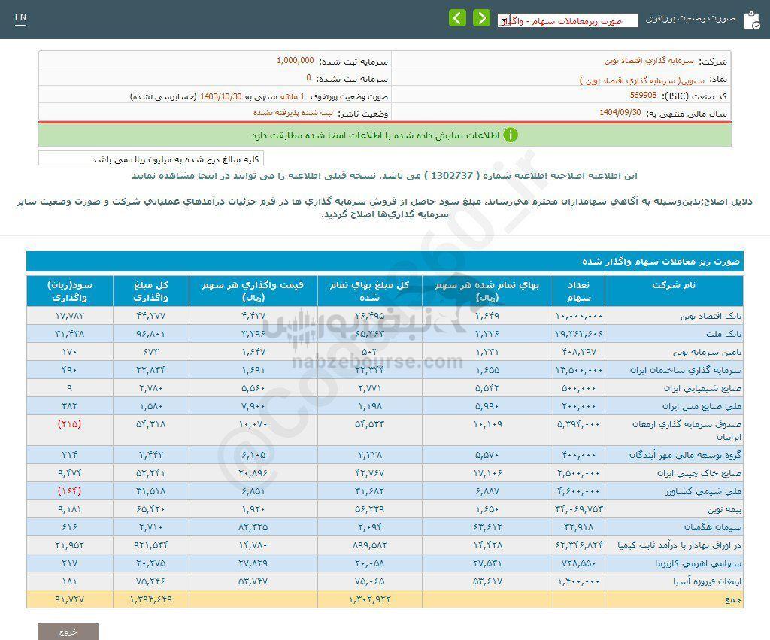Click the سنوین symbol value
The width and height of the screenshot is (770, 640).
(x=642, y=80)
